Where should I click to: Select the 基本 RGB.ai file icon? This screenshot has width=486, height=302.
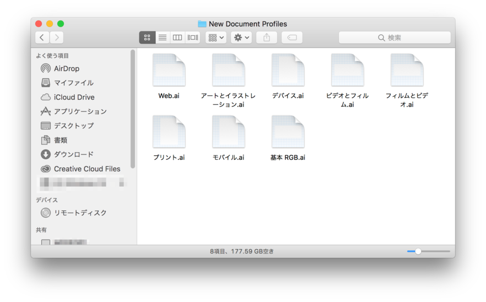[288, 132]
